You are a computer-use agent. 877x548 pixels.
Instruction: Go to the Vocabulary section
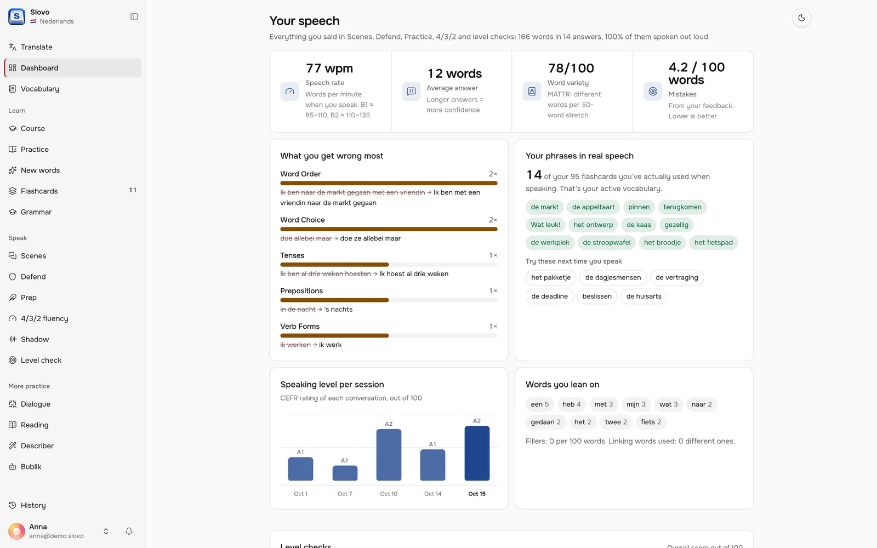click(x=72, y=89)
